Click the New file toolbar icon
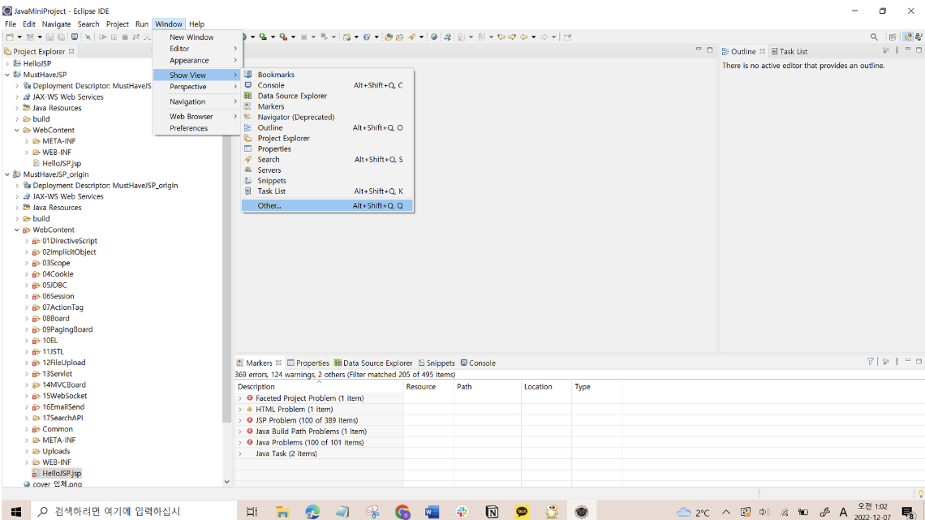 [x=10, y=37]
